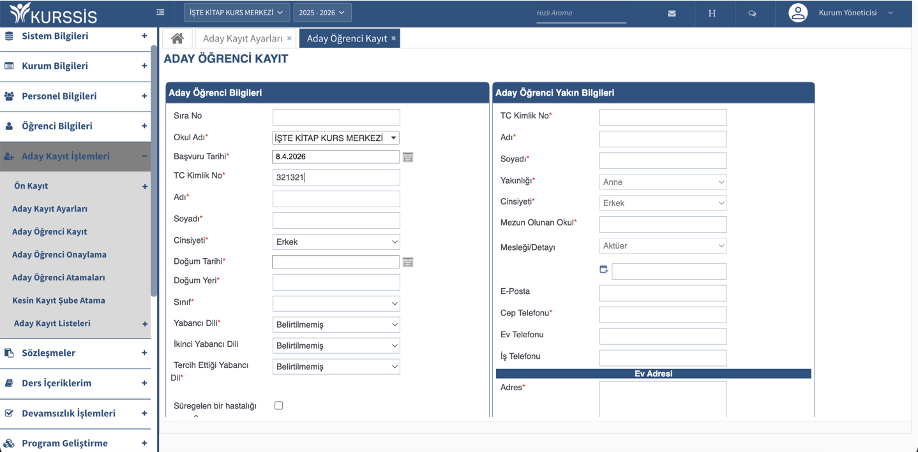
Task: Open calendar picker for Başvuru Tarihi
Action: click(408, 157)
